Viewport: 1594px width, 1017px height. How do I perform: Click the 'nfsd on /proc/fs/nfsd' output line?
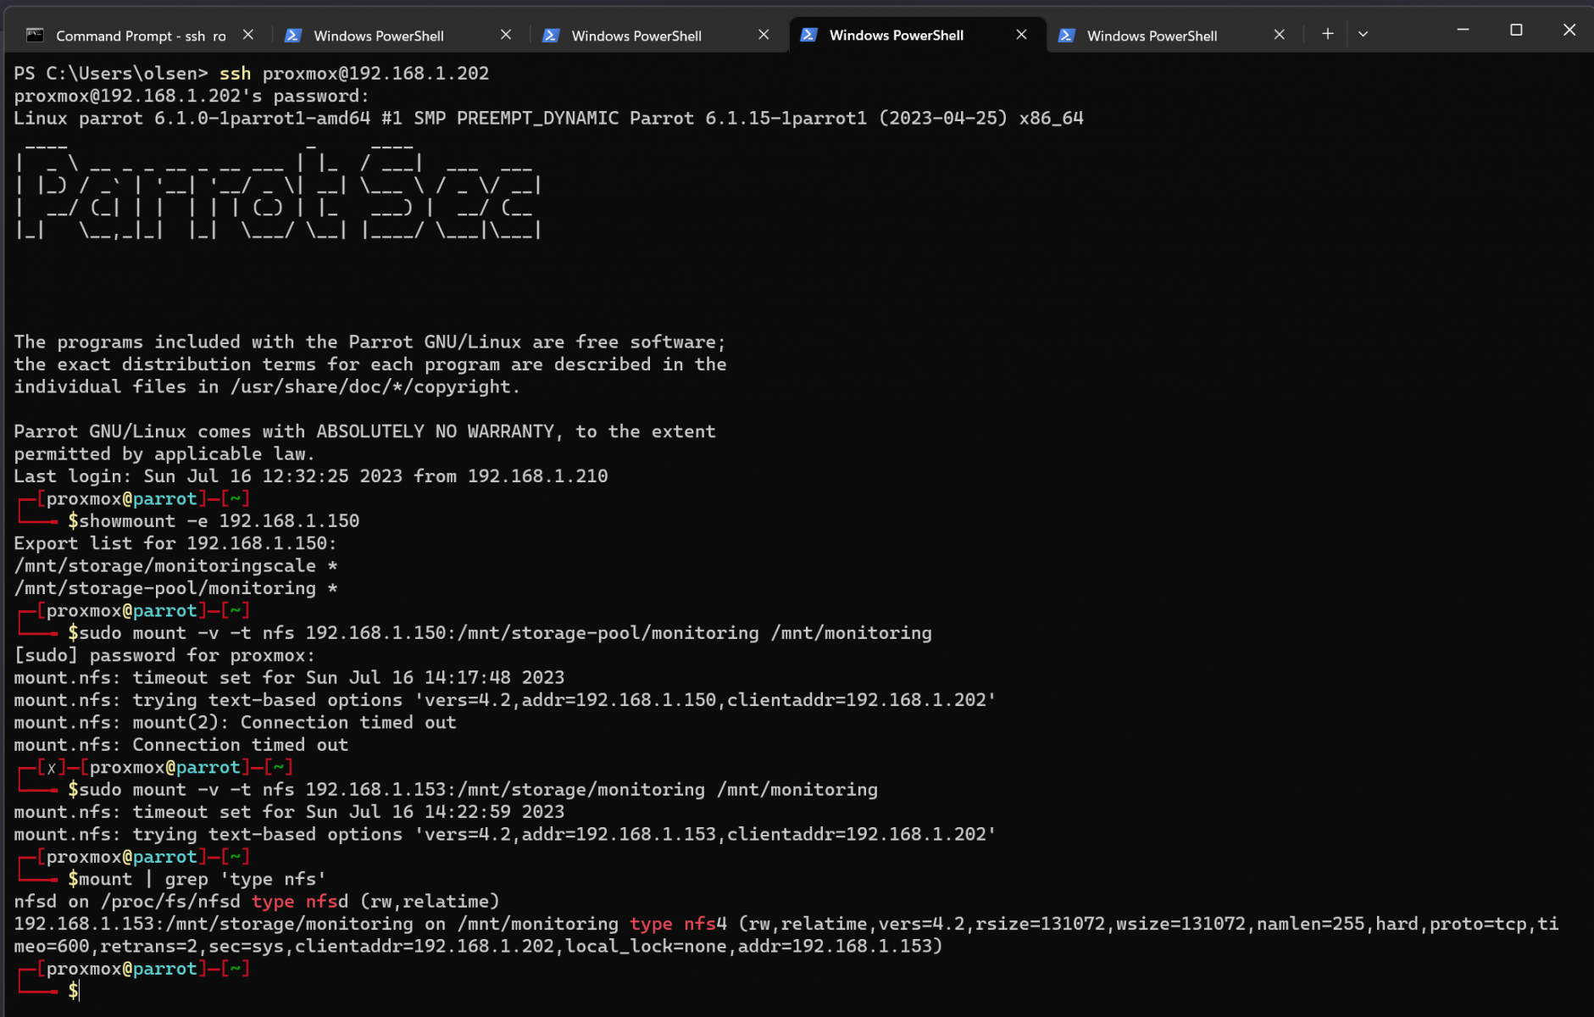pos(257,902)
